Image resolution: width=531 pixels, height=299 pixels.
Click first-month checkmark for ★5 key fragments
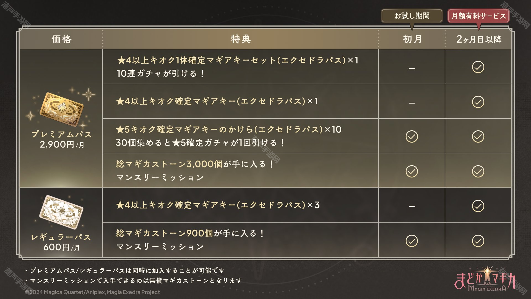coord(412,136)
